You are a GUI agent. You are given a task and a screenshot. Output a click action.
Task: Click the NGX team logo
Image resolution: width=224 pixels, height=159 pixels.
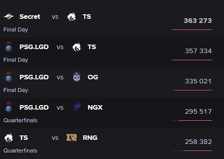77,107
